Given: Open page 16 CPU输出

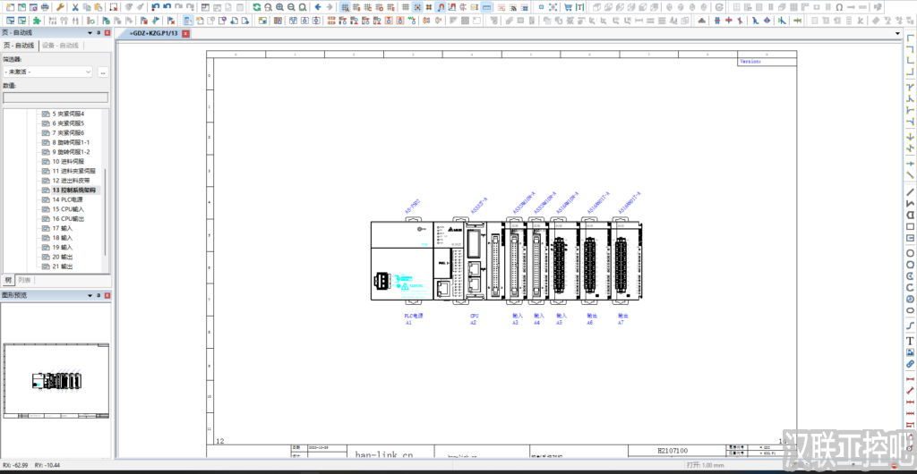Looking at the screenshot, I should pos(68,219).
